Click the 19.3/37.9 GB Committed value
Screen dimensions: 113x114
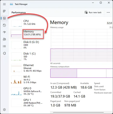60,96
